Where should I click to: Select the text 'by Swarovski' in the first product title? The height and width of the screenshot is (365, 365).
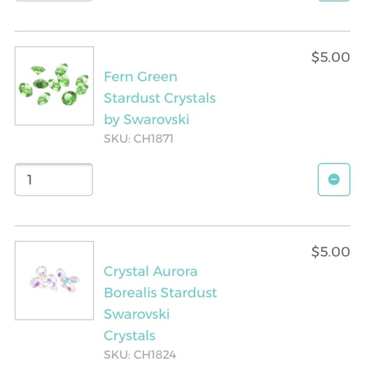[x=146, y=119]
